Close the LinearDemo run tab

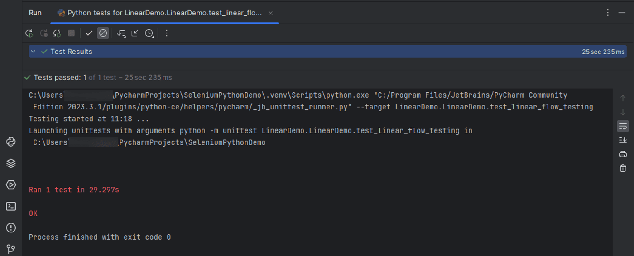[x=270, y=13]
